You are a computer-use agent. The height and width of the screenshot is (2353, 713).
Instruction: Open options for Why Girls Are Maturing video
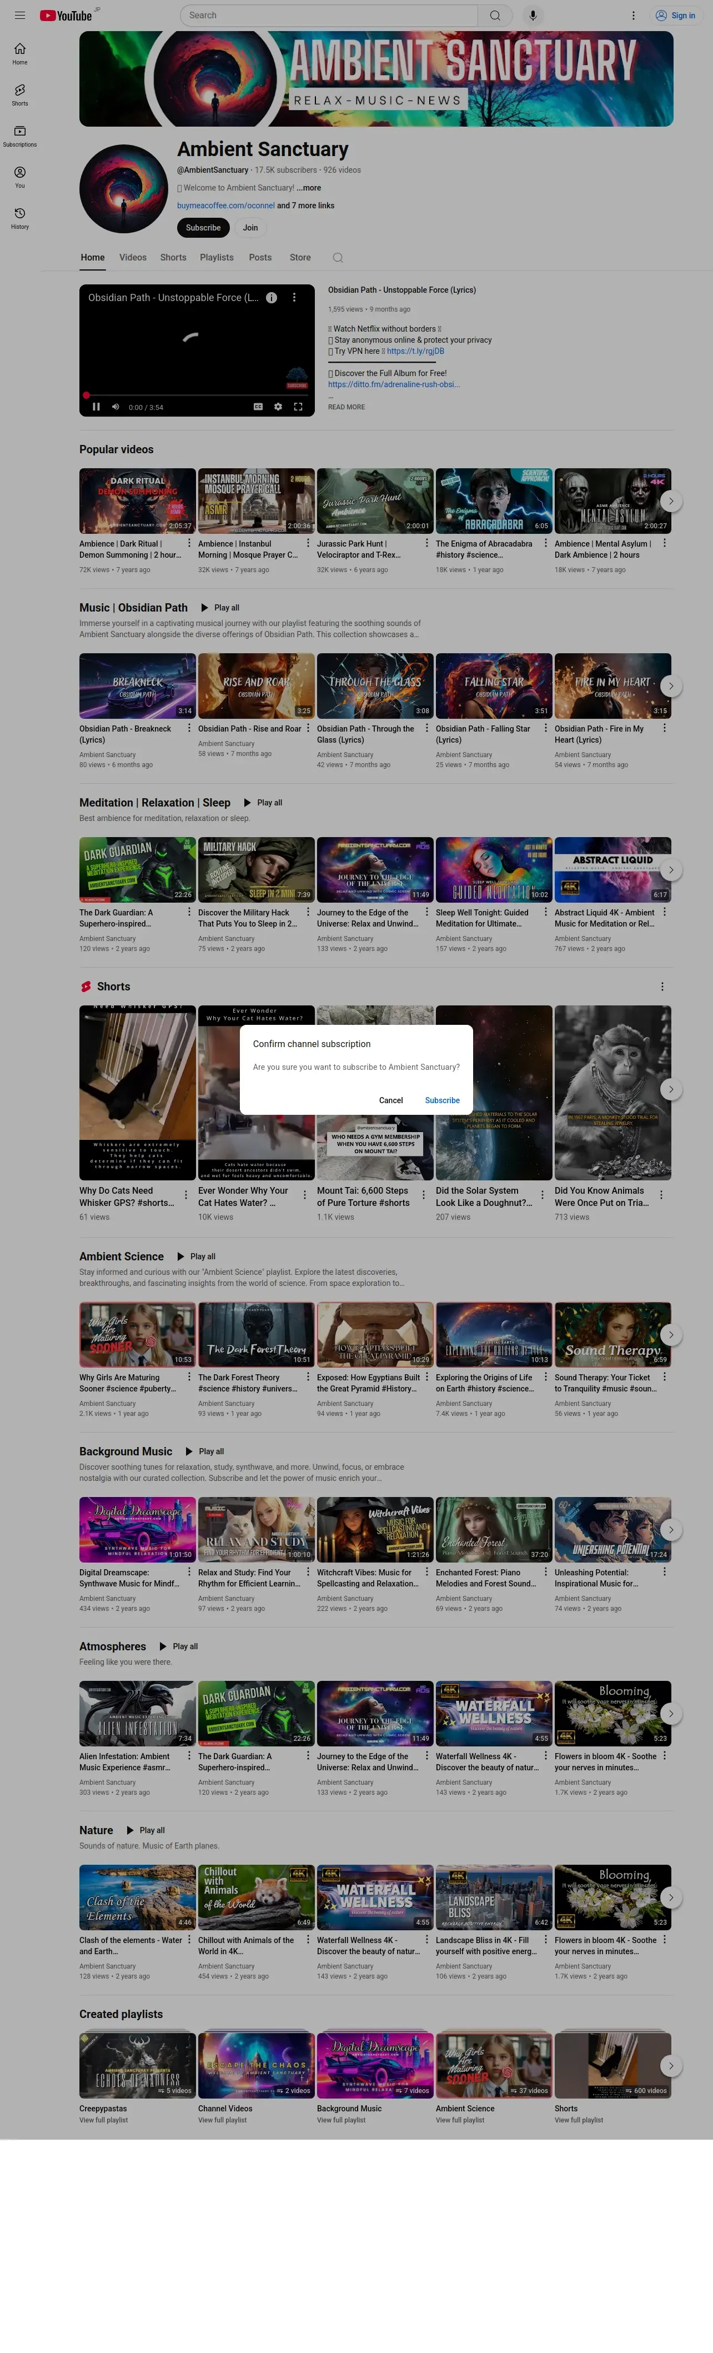[189, 1378]
